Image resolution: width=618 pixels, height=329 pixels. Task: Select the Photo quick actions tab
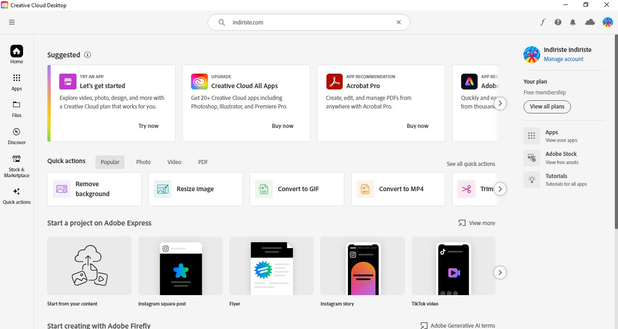[x=143, y=162]
